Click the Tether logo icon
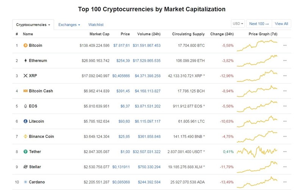 (x=25, y=151)
